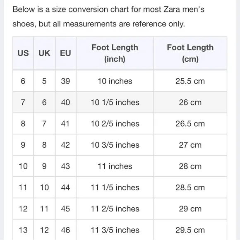The image size is (240, 240).
Task: Select the 10 1/5 inches cell
Action: point(115,102)
